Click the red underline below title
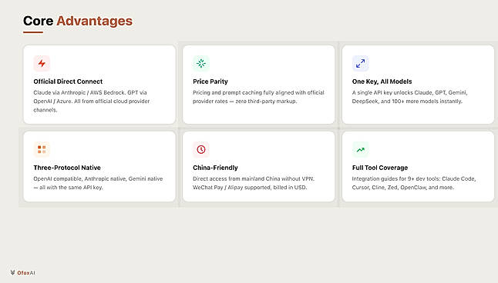 coord(33,32)
